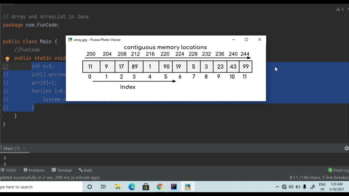Image resolution: width=349 pixels, height=196 pixels.
Task: Open the ENG IN language selector
Action: coord(322,187)
